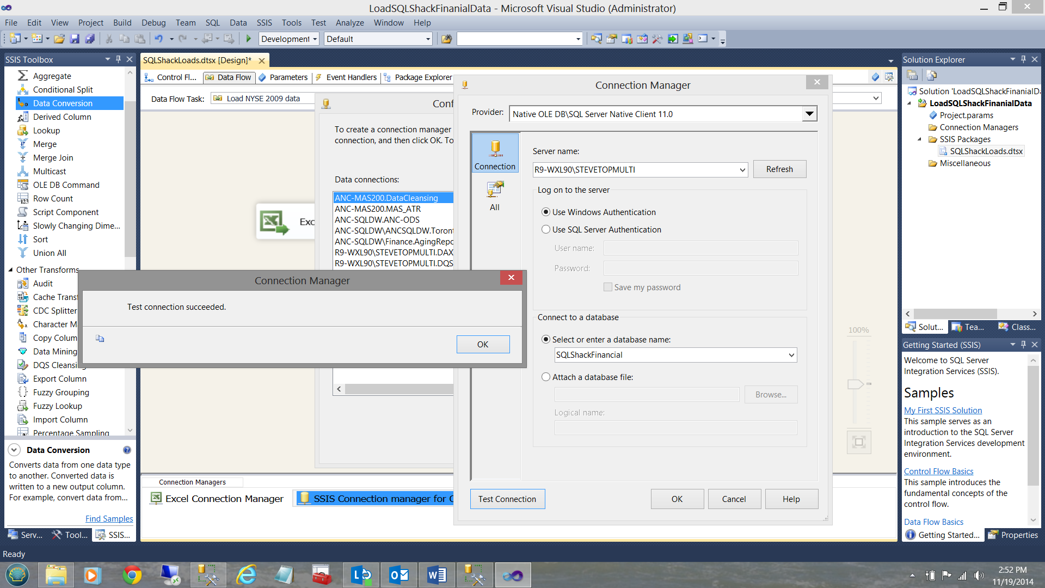Click the Data Conversion help icon
Screen dimensions: 1045x588
127,450
